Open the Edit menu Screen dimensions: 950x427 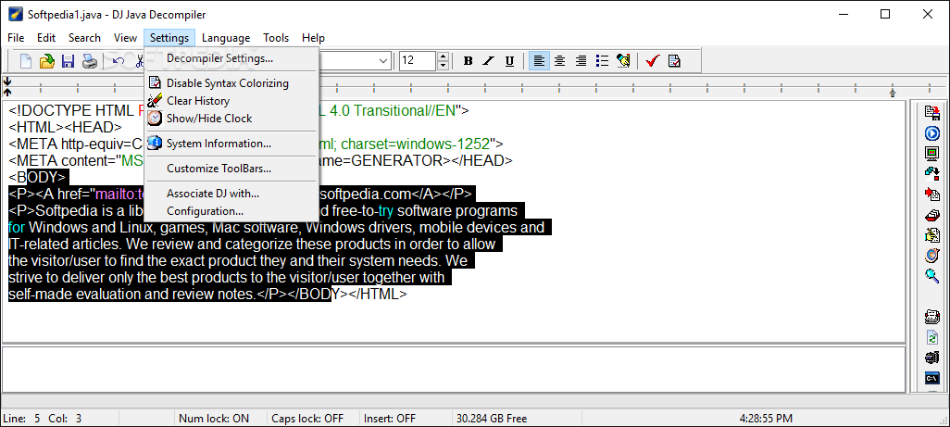tap(46, 38)
